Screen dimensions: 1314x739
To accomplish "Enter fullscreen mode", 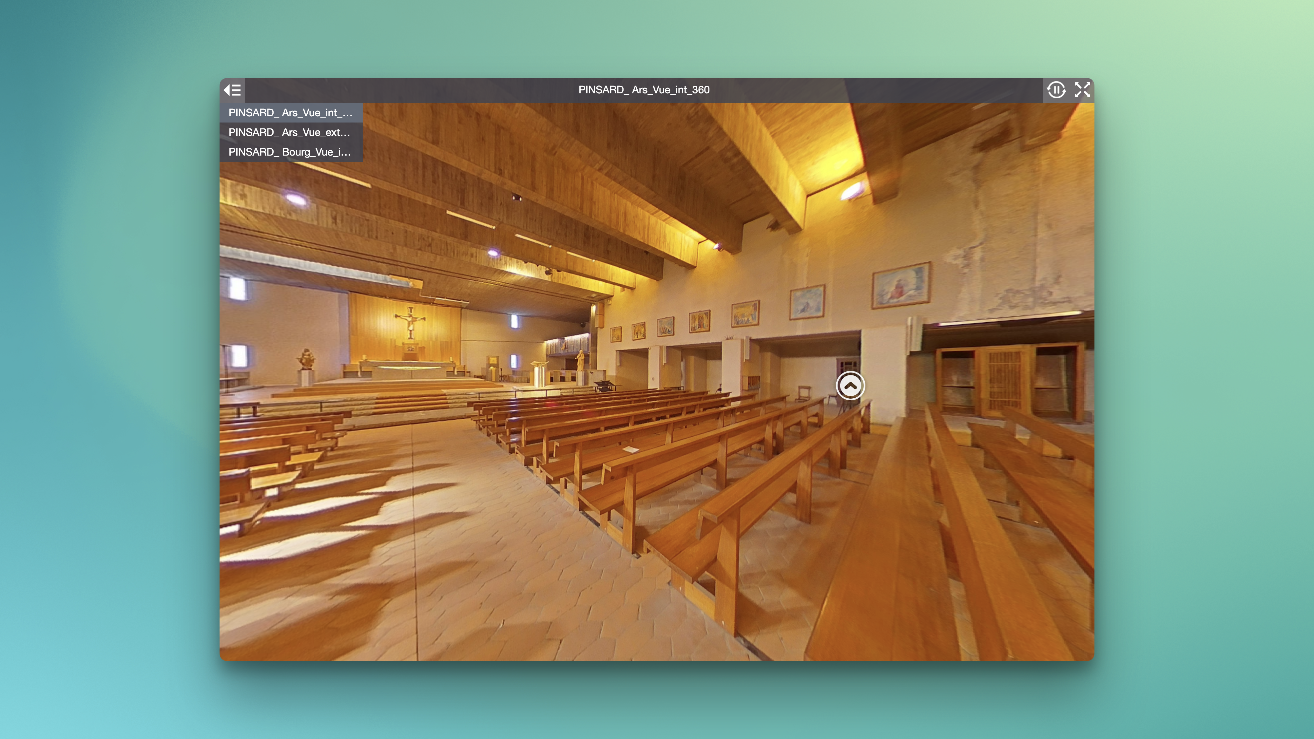I will click(1082, 90).
